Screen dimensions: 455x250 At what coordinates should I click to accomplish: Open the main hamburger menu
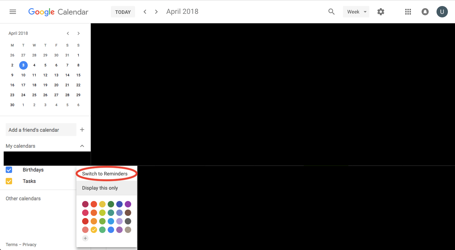tap(13, 12)
